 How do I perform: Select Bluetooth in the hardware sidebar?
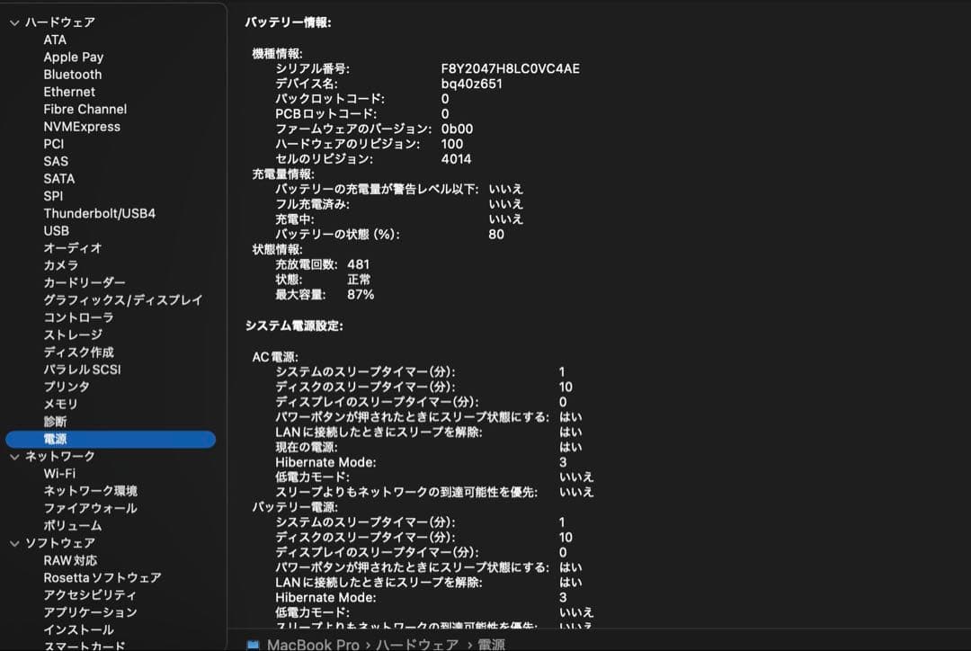point(72,74)
